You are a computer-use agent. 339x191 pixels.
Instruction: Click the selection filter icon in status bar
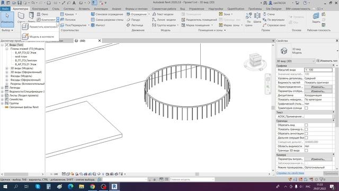pos(322,179)
